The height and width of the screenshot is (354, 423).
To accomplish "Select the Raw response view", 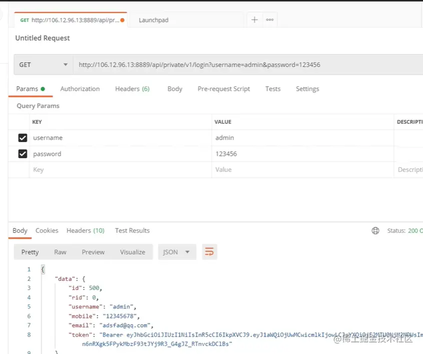I will (x=60, y=252).
